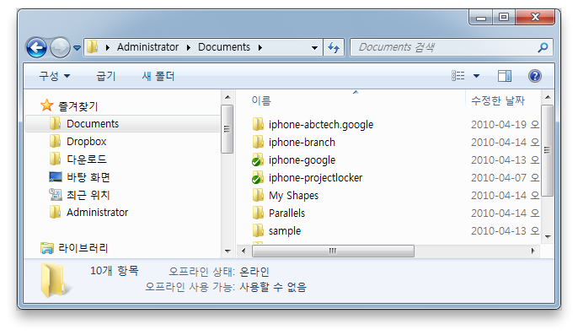578x335 pixels.
Task: Select 라이브러리 libraries in the sidebar
Action: (x=83, y=248)
